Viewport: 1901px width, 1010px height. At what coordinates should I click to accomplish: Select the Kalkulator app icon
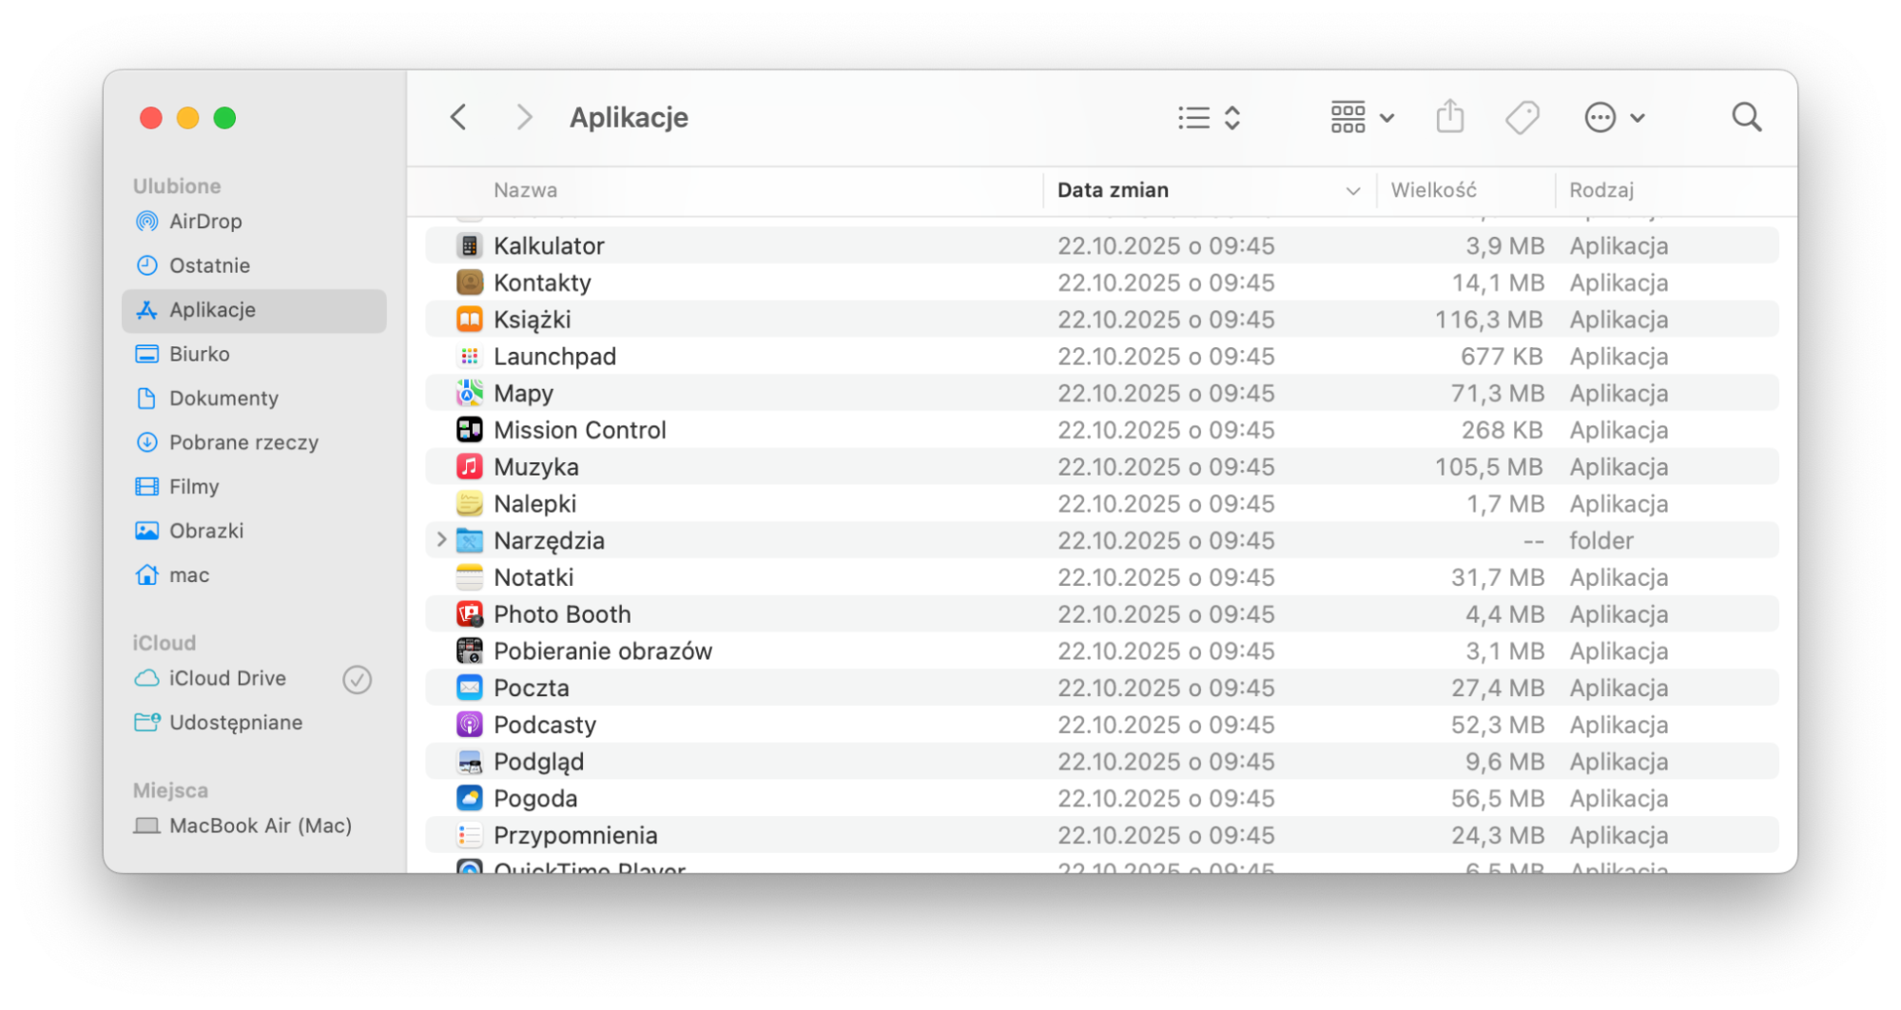coord(469,245)
